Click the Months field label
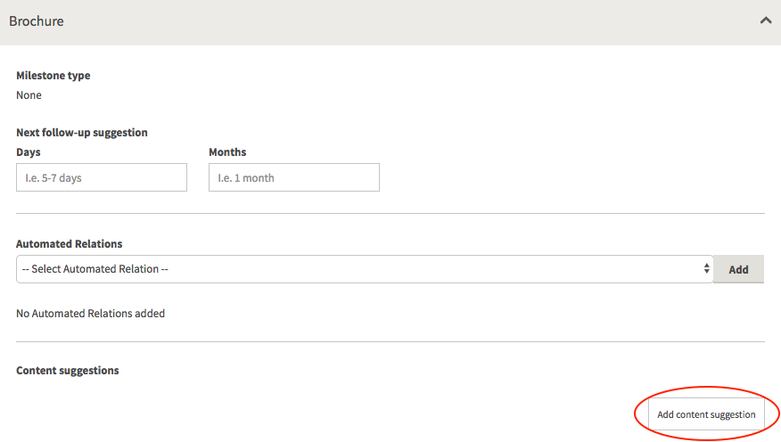Screen dimensions: 781x442 coord(227,151)
